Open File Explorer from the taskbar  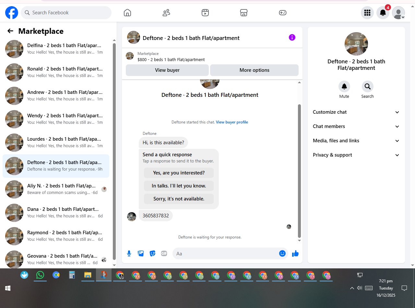(x=88, y=275)
